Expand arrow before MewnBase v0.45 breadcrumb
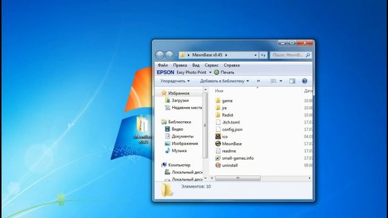388x218 pixels. [x=189, y=55]
